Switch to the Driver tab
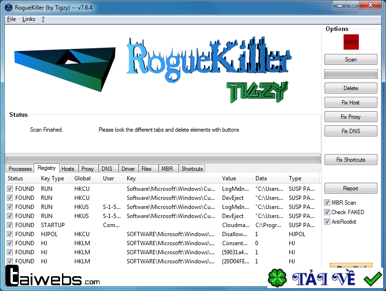 (128, 168)
